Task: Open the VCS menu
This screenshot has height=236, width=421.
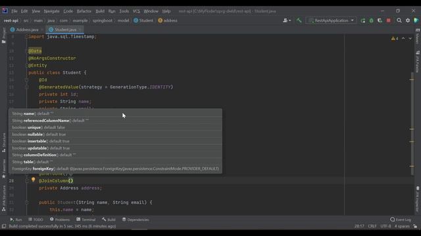Action: coord(136,11)
